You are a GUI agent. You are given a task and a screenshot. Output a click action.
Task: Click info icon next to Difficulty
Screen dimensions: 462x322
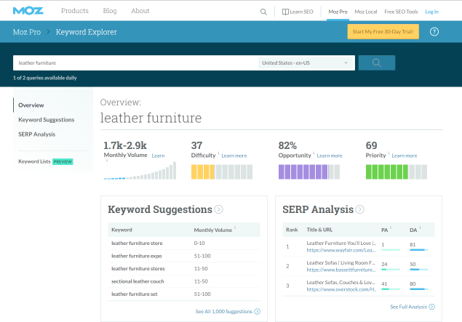pos(218,154)
